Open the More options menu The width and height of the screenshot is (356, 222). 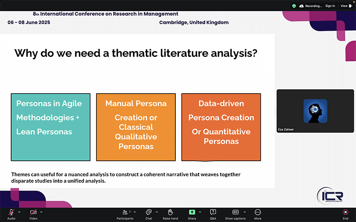click(258, 213)
